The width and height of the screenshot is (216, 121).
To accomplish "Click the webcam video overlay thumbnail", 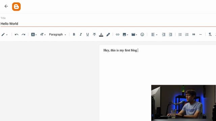I will (x=184, y=103).
